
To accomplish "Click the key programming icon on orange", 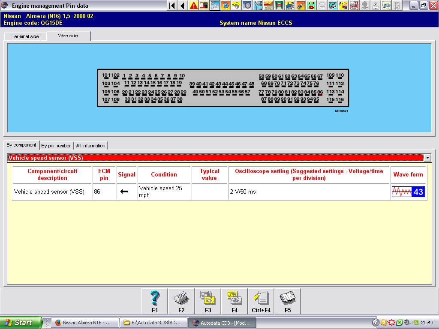I will tap(301, 5).
